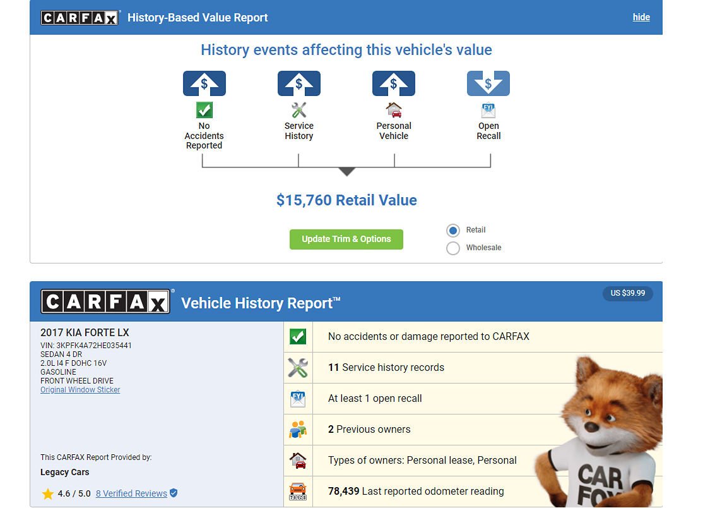
Task: Select the Wholesale radio button
Action: 452,248
